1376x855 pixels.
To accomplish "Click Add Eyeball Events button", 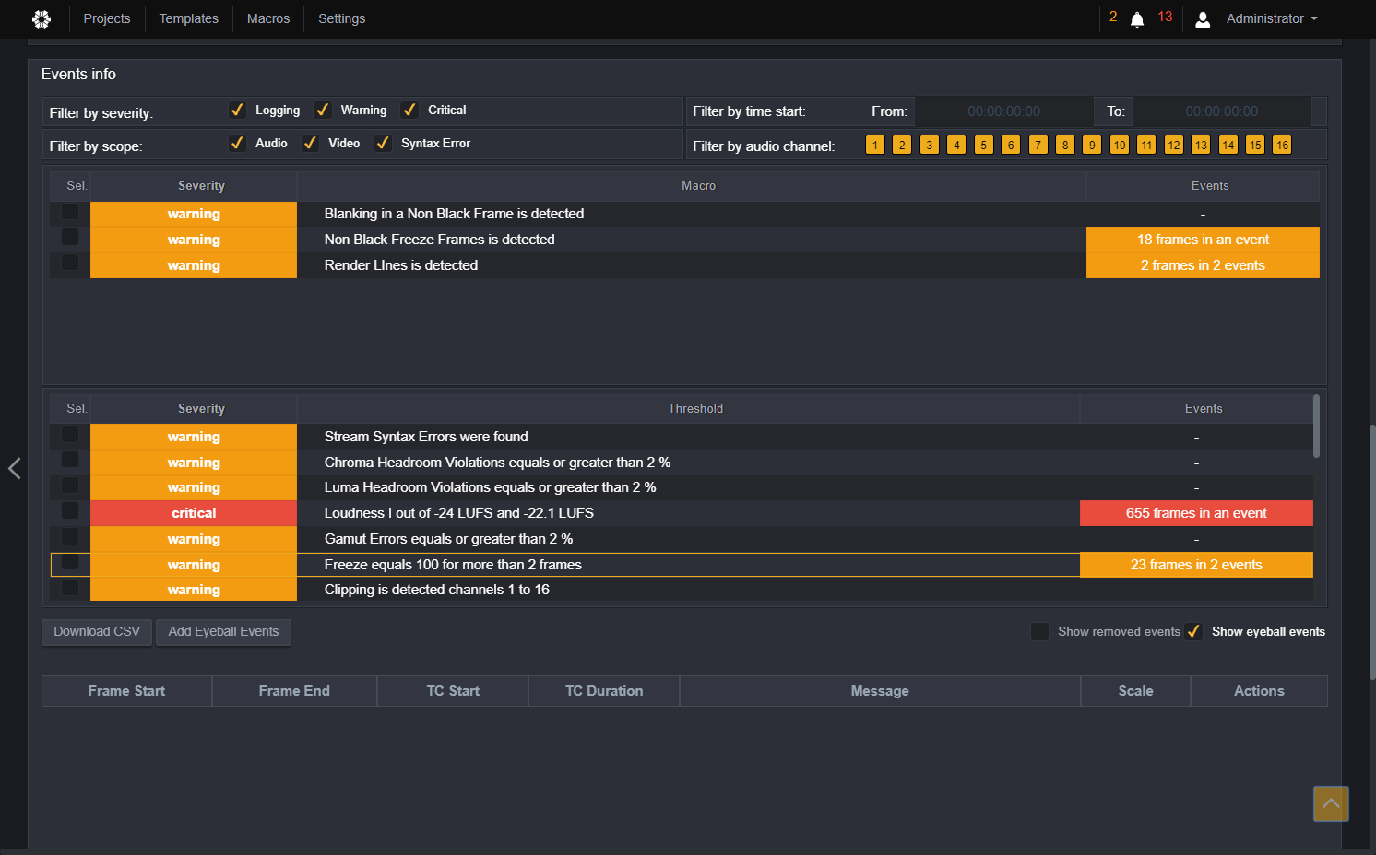I will pyautogui.click(x=223, y=631).
